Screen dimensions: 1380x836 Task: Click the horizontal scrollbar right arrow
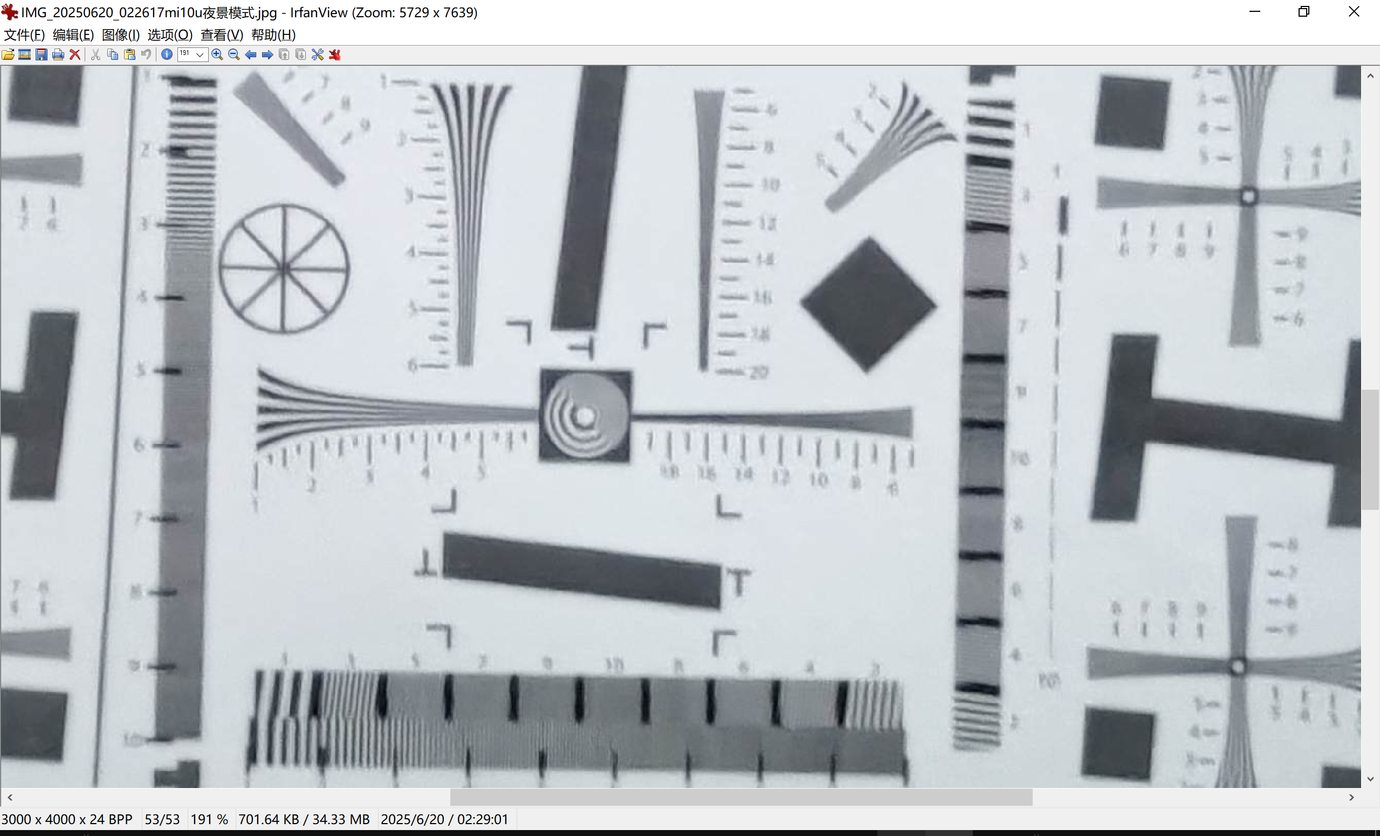pyautogui.click(x=1351, y=797)
